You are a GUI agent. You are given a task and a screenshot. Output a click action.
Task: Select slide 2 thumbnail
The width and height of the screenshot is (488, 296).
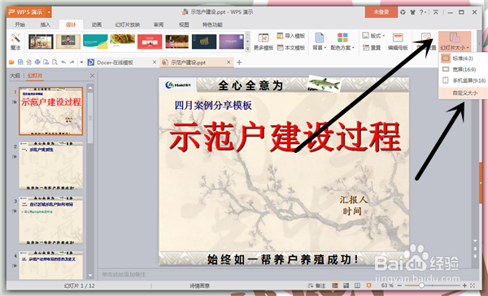[x=50, y=166]
